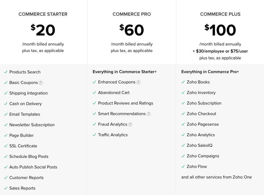Select the Commerce Starter plan heading
The height and width of the screenshot is (195, 264).
pyautogui.click(x=43, y=14)
